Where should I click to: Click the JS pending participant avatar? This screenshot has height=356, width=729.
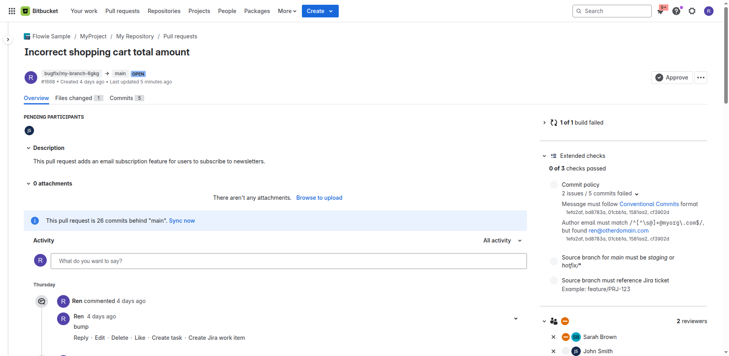[x=29, y=131]
